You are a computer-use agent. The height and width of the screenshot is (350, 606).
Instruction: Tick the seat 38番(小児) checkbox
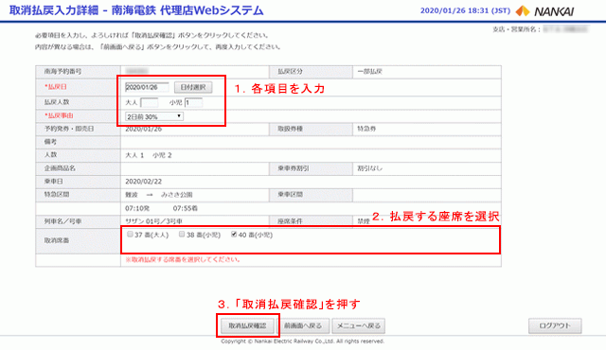point(182,235)
